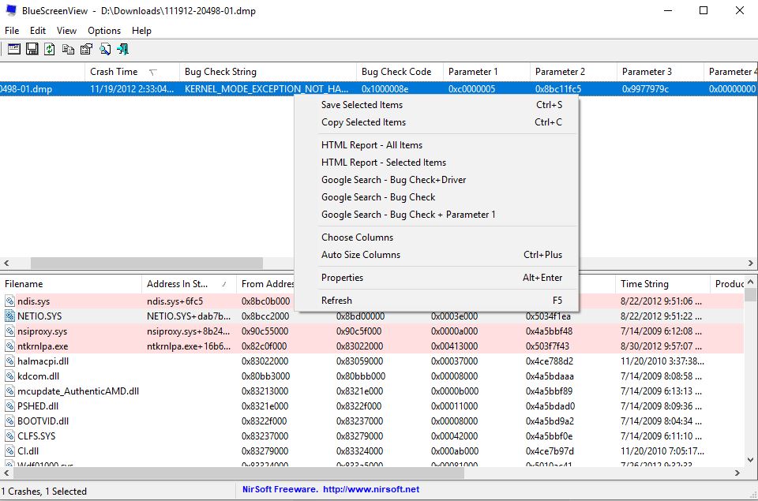Click the lower pane scroll right arrow
The height and width of the screenshot is (501, 758).
point(737,473)
